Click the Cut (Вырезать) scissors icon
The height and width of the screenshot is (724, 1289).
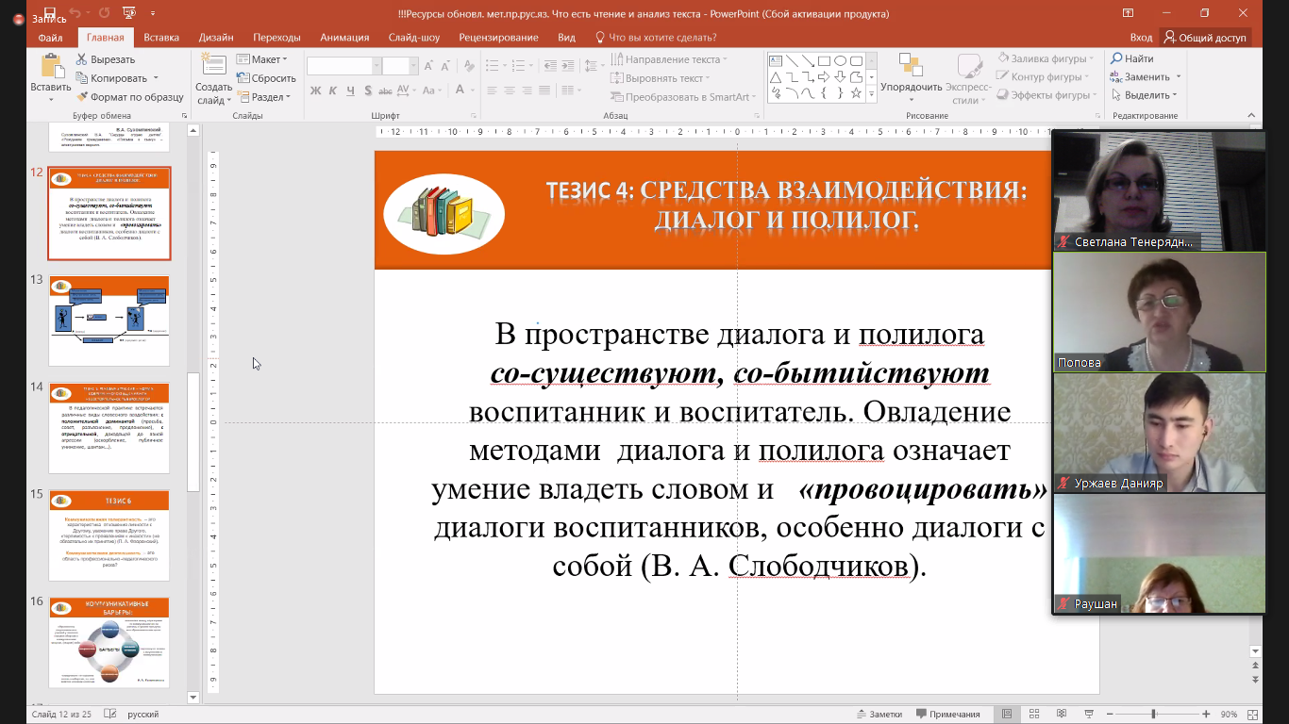[x=82, y=59]
